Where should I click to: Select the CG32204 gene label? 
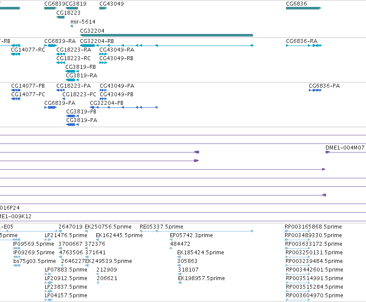pyautogui.click(x=92, y=31)
